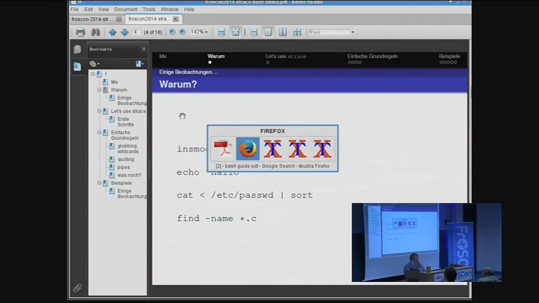Click the bookmark icon beside quoting
Screen dimensions: 539x303
click(x=112, y=159)
